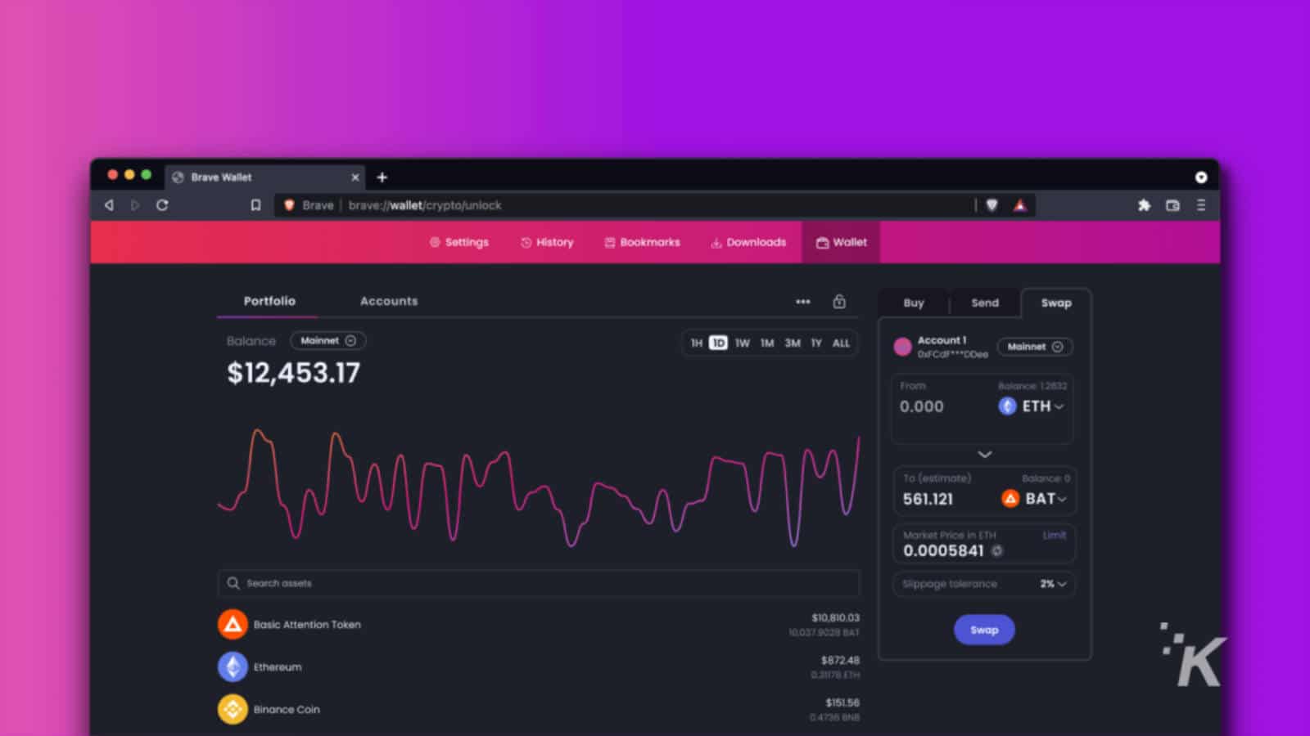Lock the wallet with padlock icon
The height and width of the screenshot is (736, 1310).
[839, 301]
